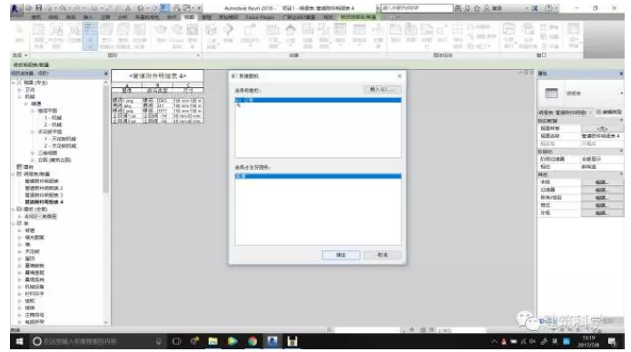Viewport: 631px width, 352px height.
Task: Click Edit button for Sorting/Grouping in Properties
Action: coord(602,198)
